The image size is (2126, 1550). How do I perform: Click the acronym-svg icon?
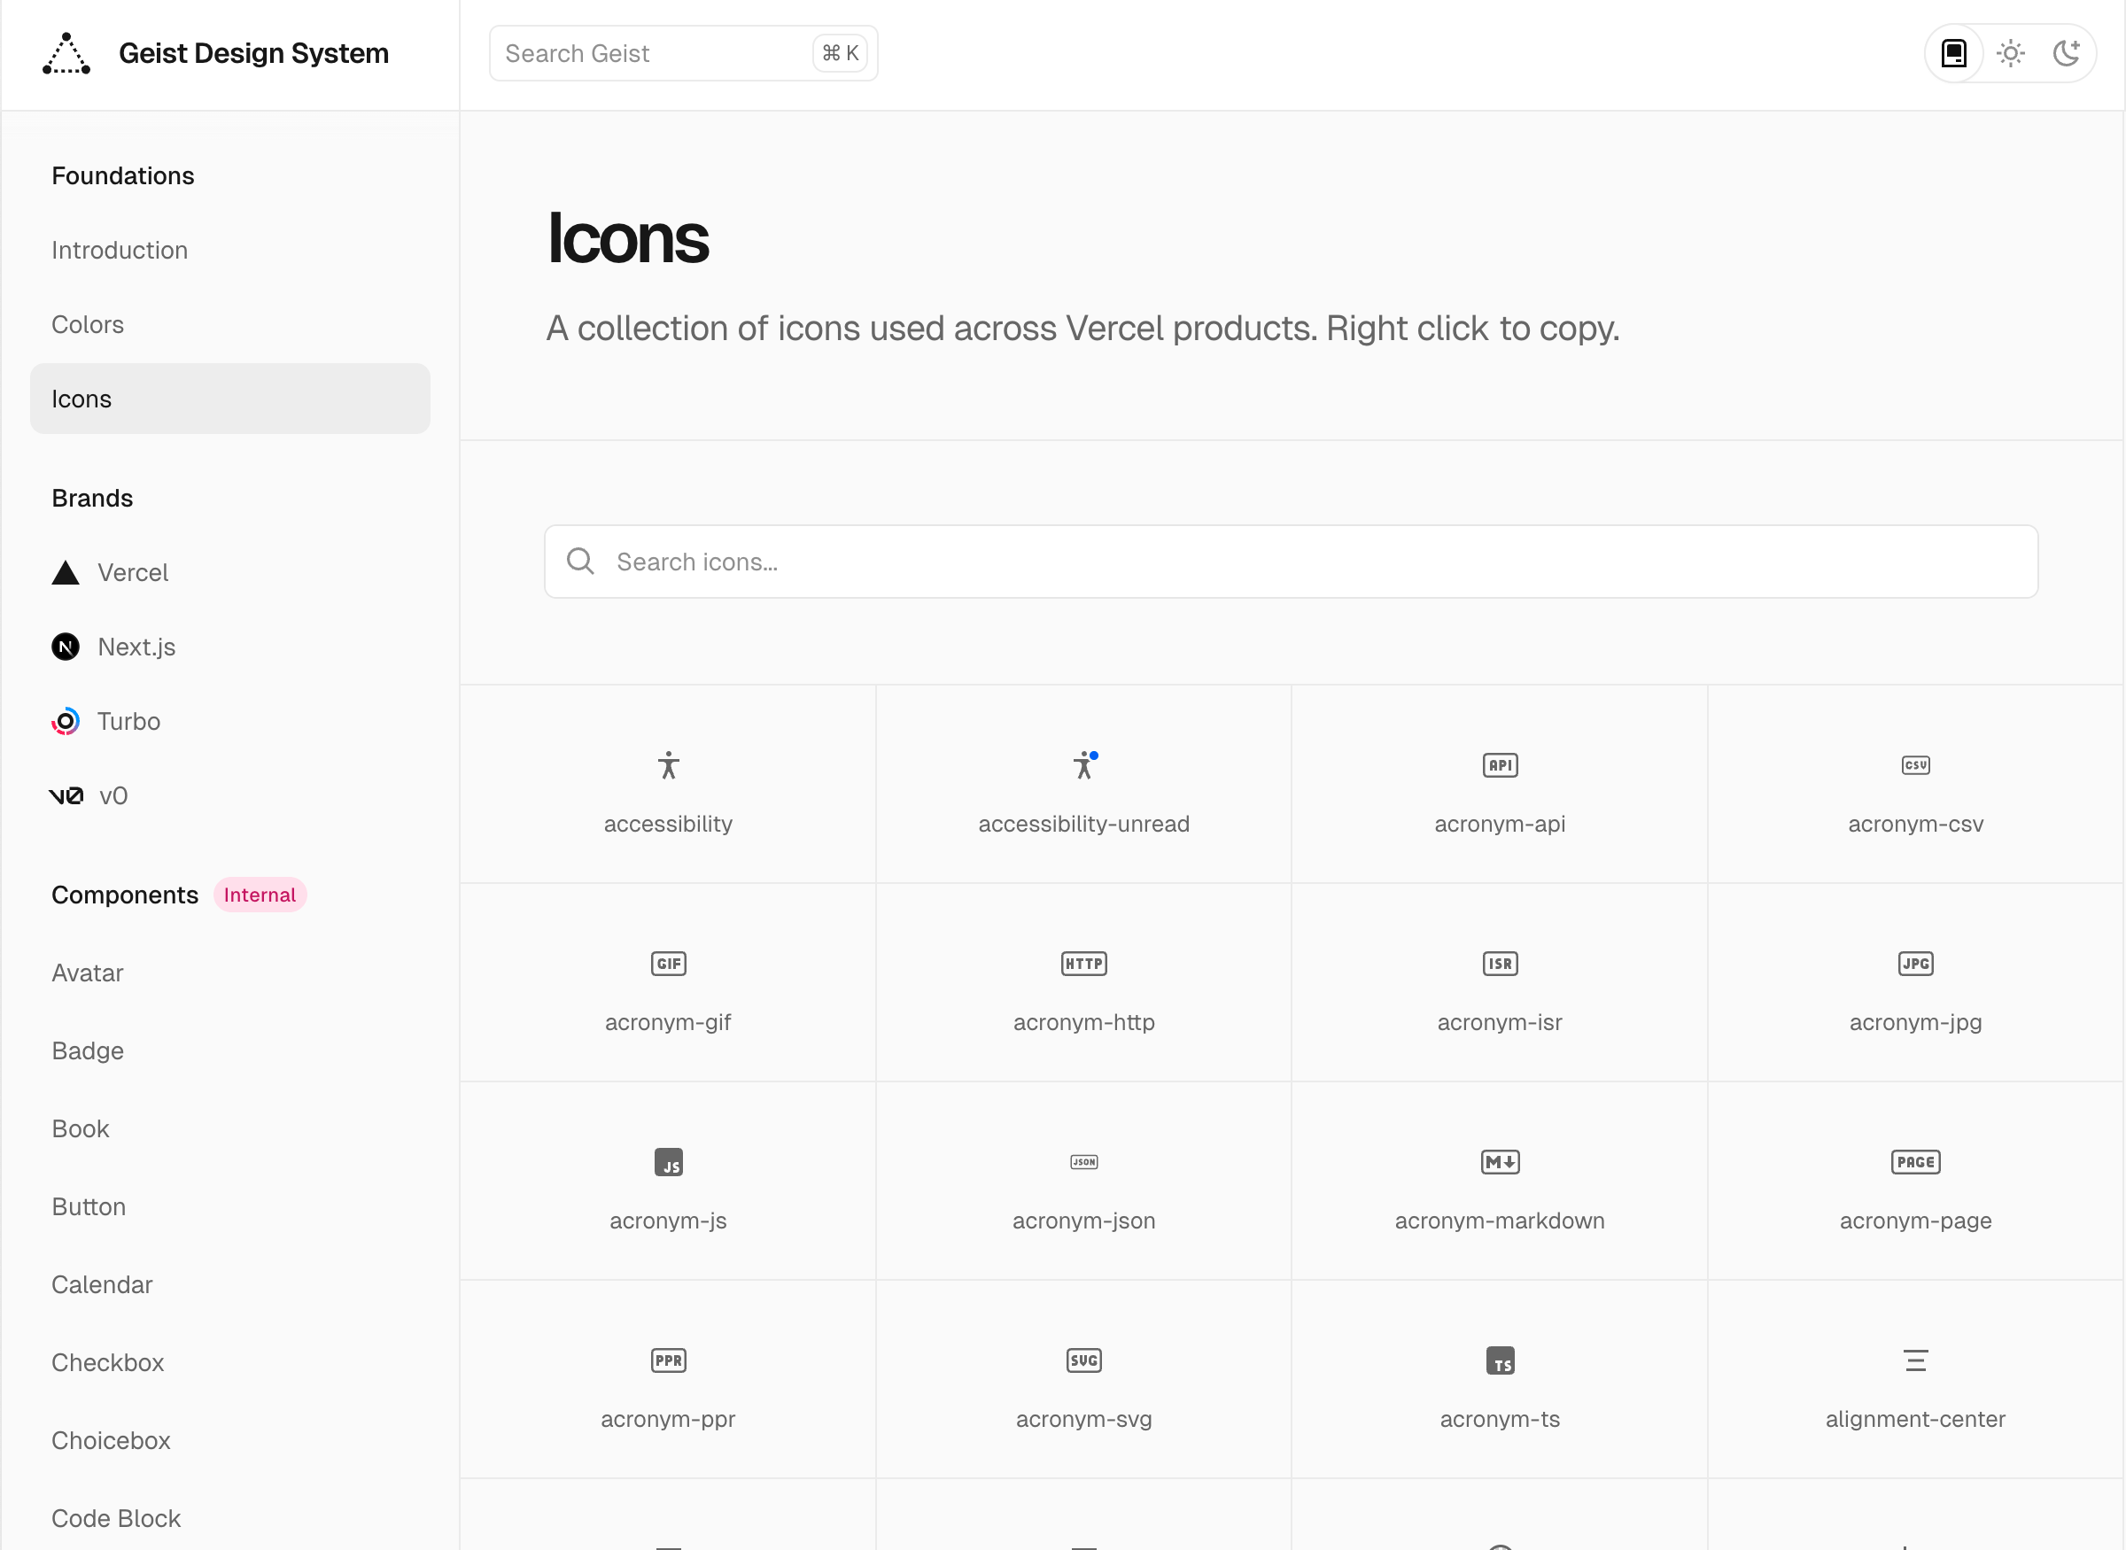pyautogui.click(x=1082, y=1359)
